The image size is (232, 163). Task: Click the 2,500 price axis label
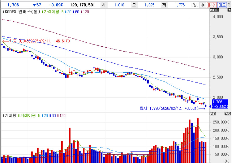click(x=218, y=77)
